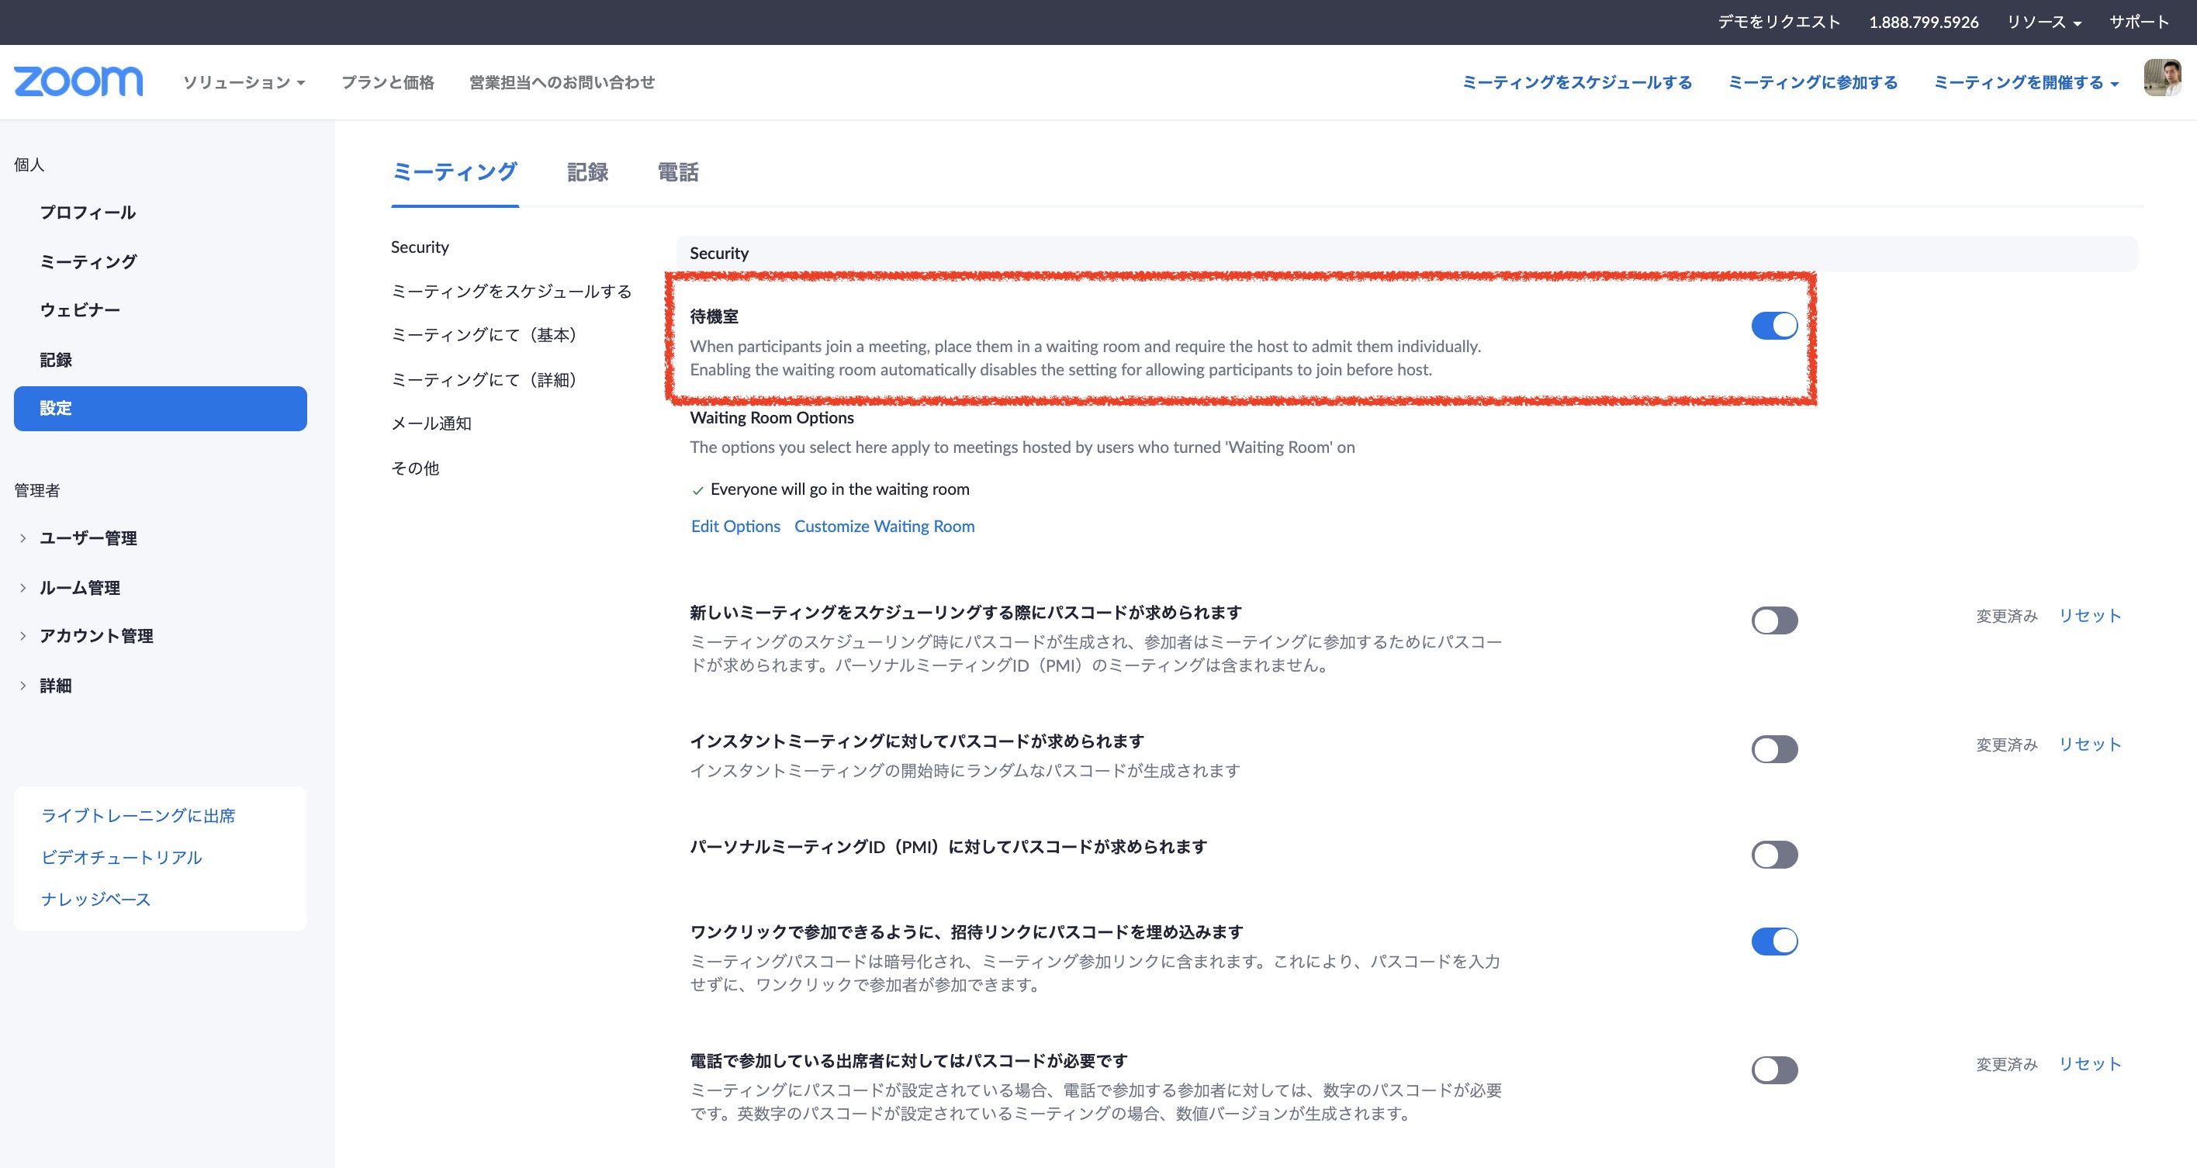Jump to メール通知 settings section
The height and width of the screenshot is (1168, 2197).
coord(431,423)
